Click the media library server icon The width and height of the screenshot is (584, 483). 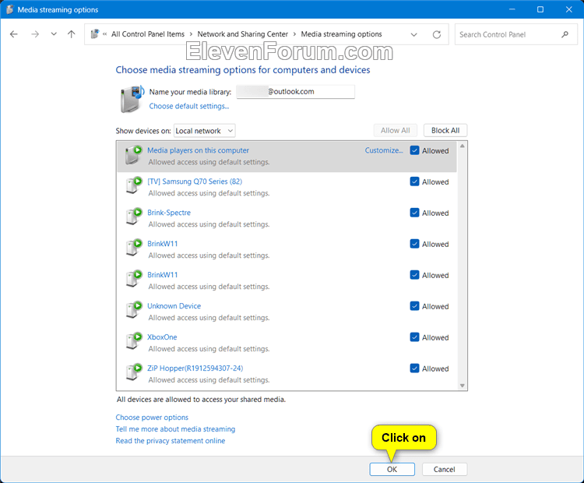point(132,99)
